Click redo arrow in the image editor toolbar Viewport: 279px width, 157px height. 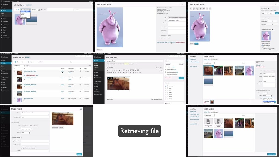[210, 8]
